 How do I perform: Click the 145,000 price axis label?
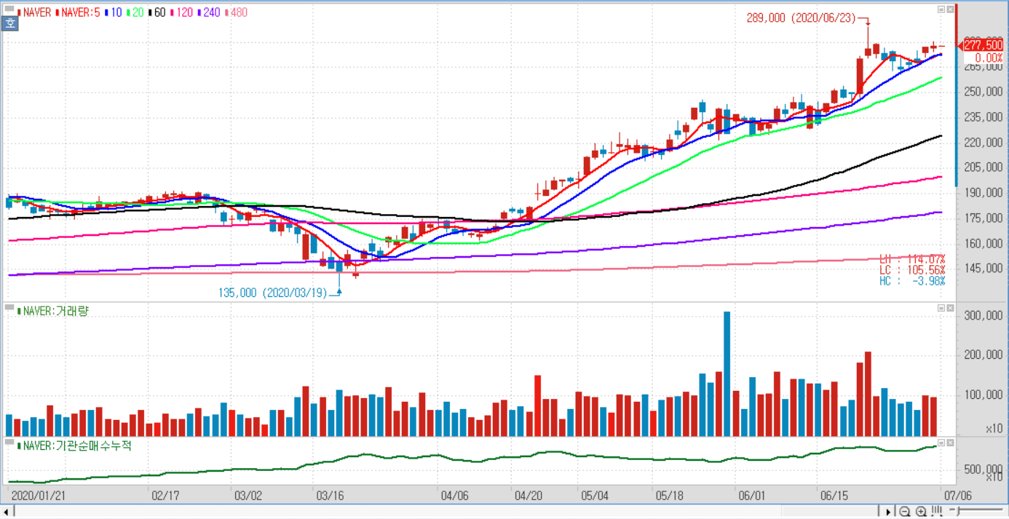click(983, 269)
